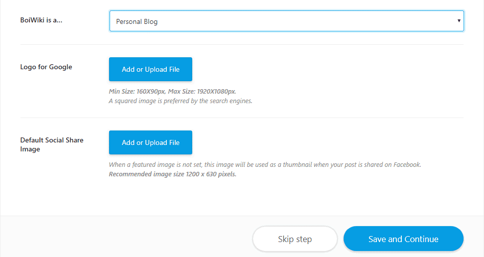Click the "Default Social Share Image" label

point(52,144)
